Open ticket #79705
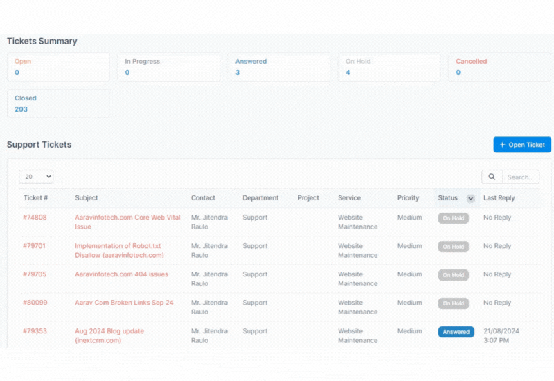The width and height of the screenshot is (554, 381). (35, 274)
